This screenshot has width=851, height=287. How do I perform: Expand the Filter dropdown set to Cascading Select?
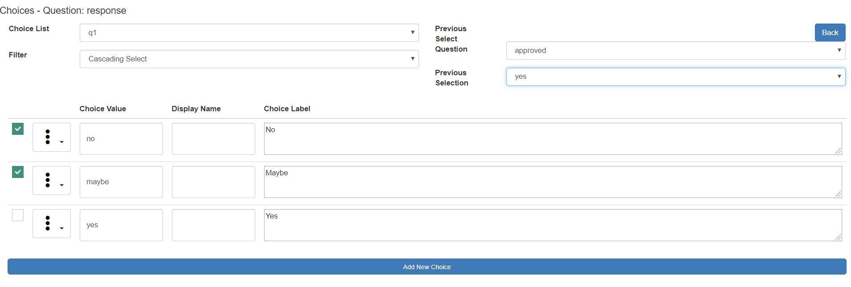pos(249,59)
